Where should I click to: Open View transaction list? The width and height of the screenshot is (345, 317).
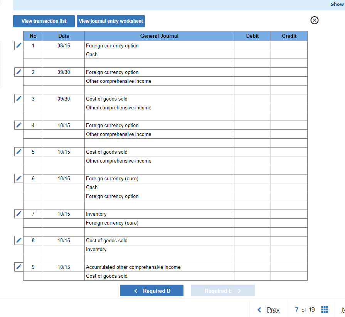click(44, 21)
